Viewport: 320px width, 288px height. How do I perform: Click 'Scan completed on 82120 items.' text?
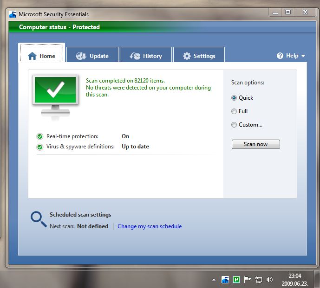tap(125, 81)
